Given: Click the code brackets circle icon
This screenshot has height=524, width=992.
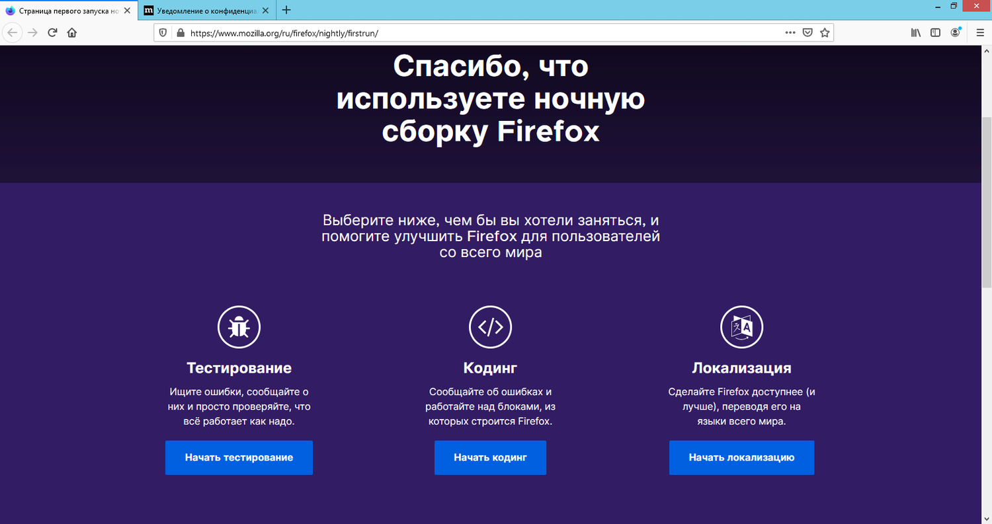Looking at the screenshot, I should 490,326.
